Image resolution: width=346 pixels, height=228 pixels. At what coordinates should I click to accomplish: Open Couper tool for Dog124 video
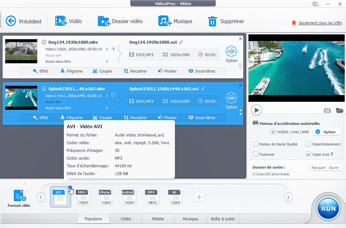tap(102, 71)
